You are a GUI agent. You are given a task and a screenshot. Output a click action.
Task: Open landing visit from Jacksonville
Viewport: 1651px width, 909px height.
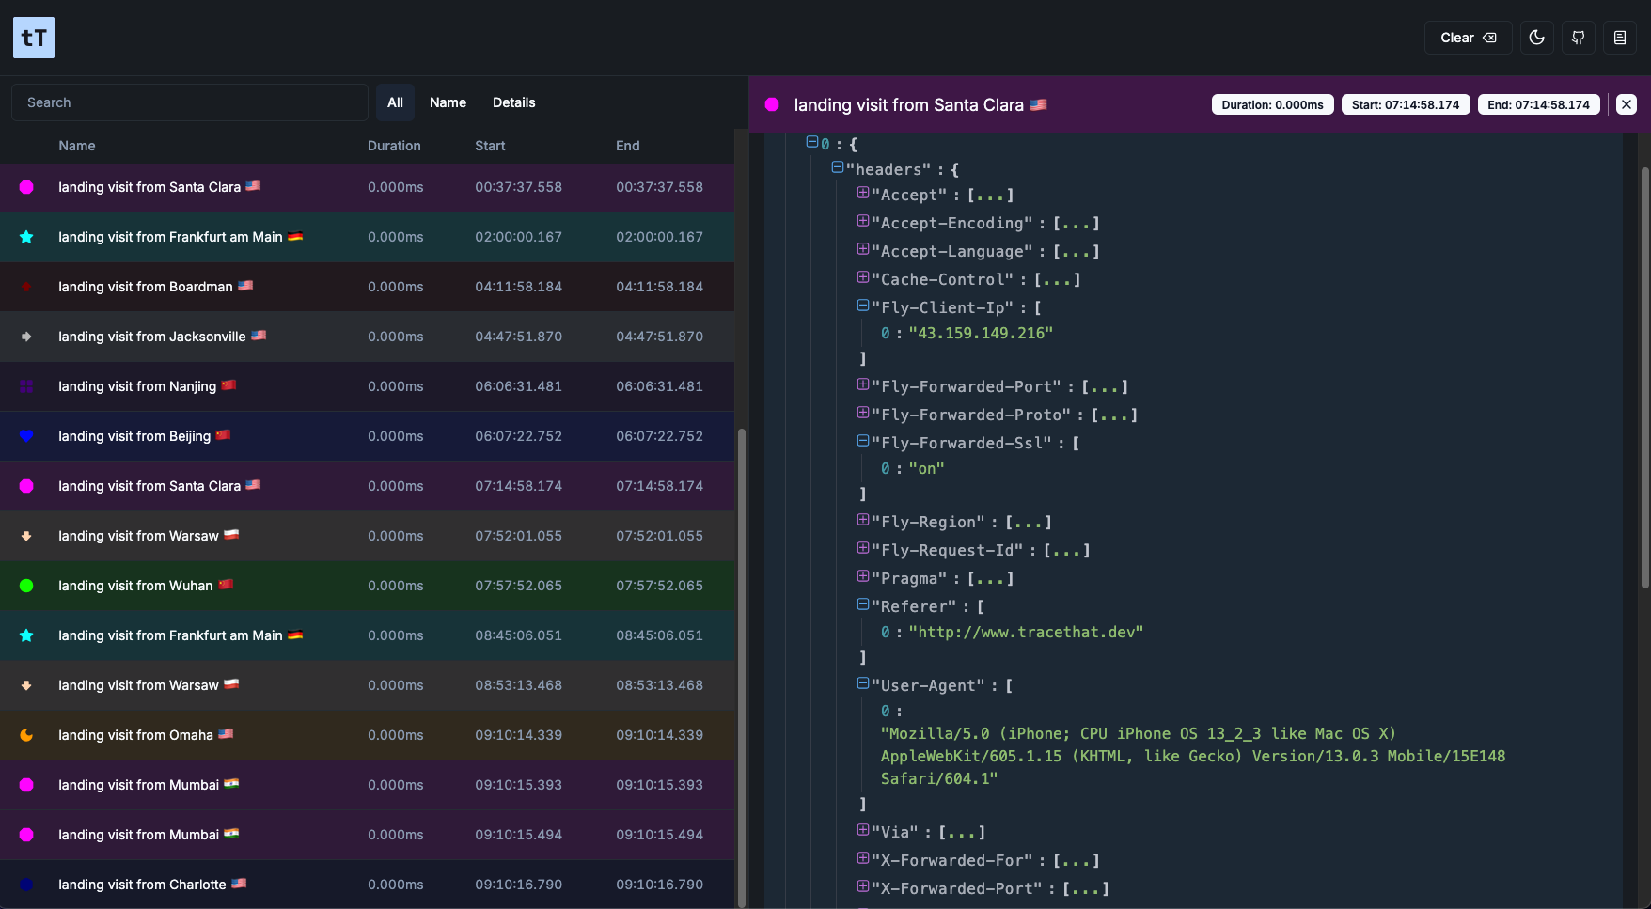367,337
